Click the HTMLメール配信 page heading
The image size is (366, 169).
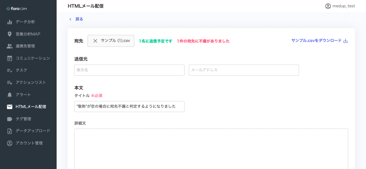click(85, 6)
